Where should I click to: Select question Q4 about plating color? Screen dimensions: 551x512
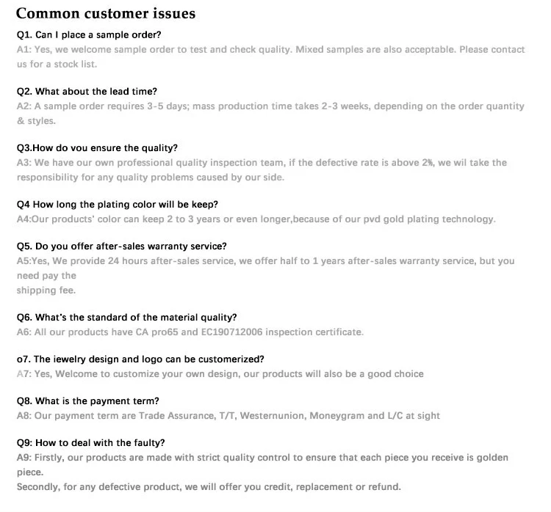(117, 204)
